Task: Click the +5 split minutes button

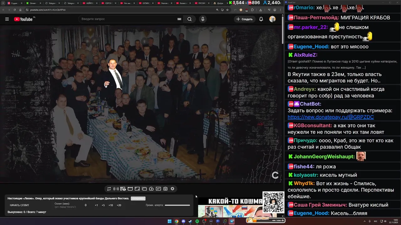Action: click(x=103, y=205)
